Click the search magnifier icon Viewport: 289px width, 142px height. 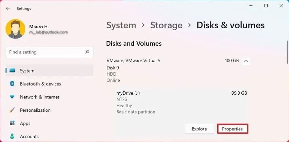point(87,52)
